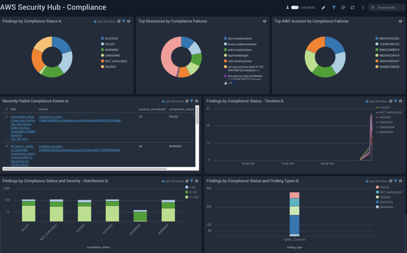
Task: Click filter icon in Compliance Status Timeline panel
Action: click(395, 101)
